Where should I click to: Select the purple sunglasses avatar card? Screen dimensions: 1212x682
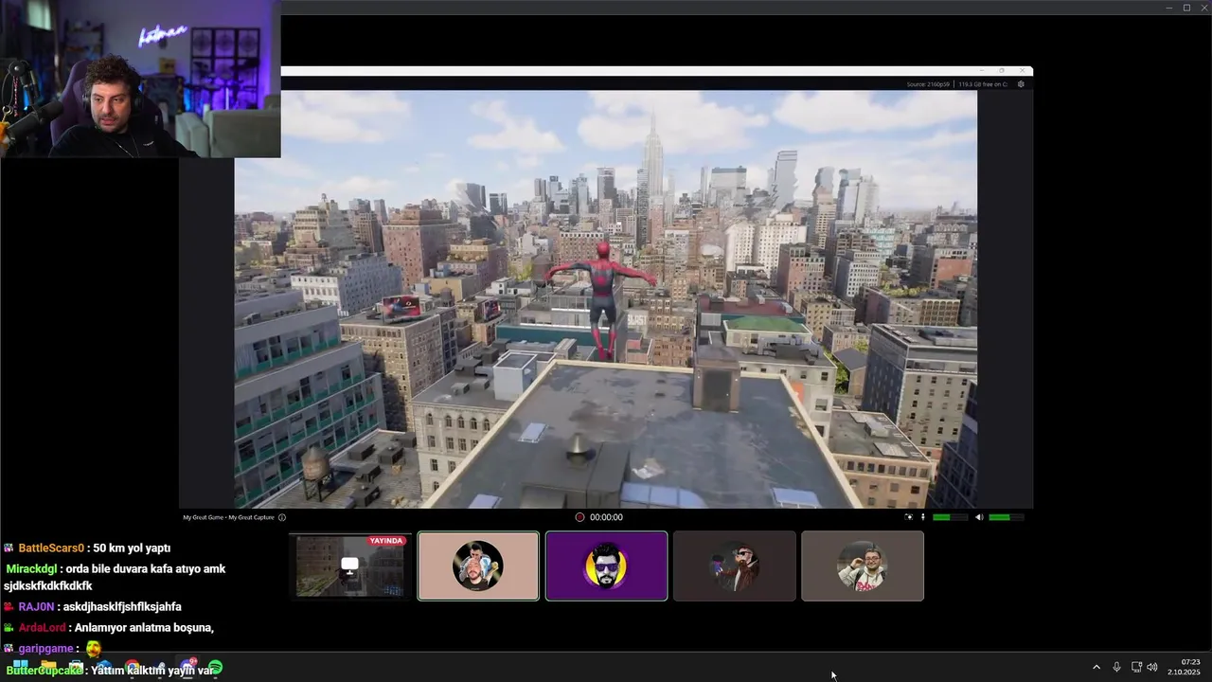[606, 565]
